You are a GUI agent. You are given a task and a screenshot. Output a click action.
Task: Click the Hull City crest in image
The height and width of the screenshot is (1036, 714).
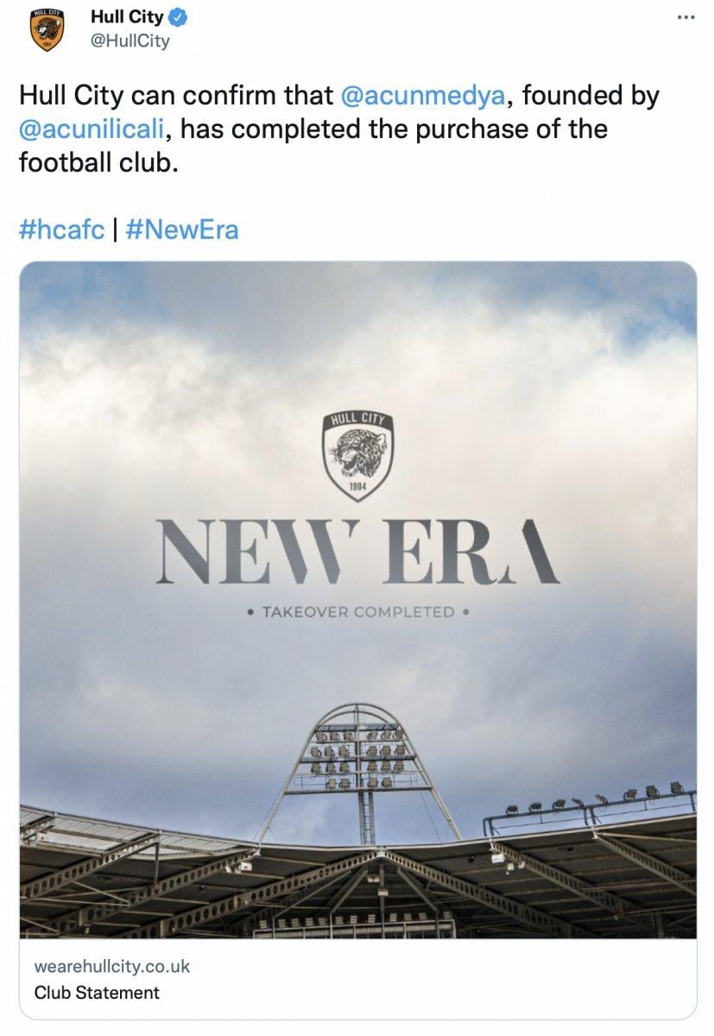click(x=357, y=457)
